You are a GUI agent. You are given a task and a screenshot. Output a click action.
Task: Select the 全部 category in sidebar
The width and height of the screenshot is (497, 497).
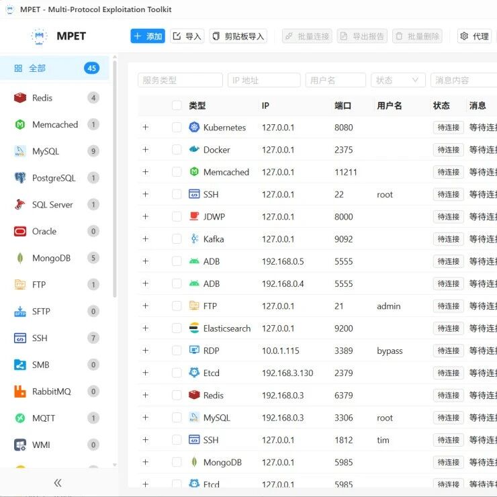(54, 68)
